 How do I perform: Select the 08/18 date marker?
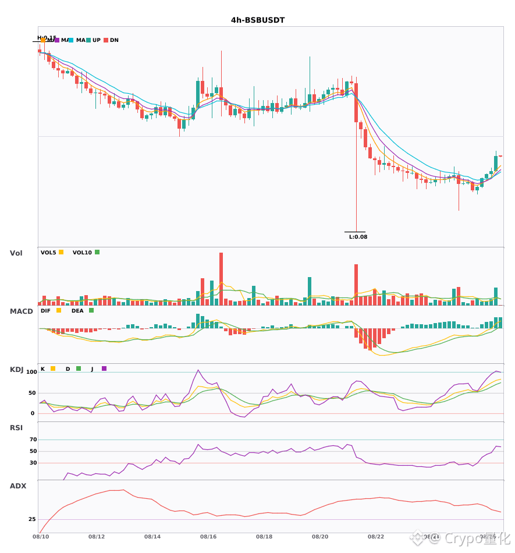(x=264, y=537)
